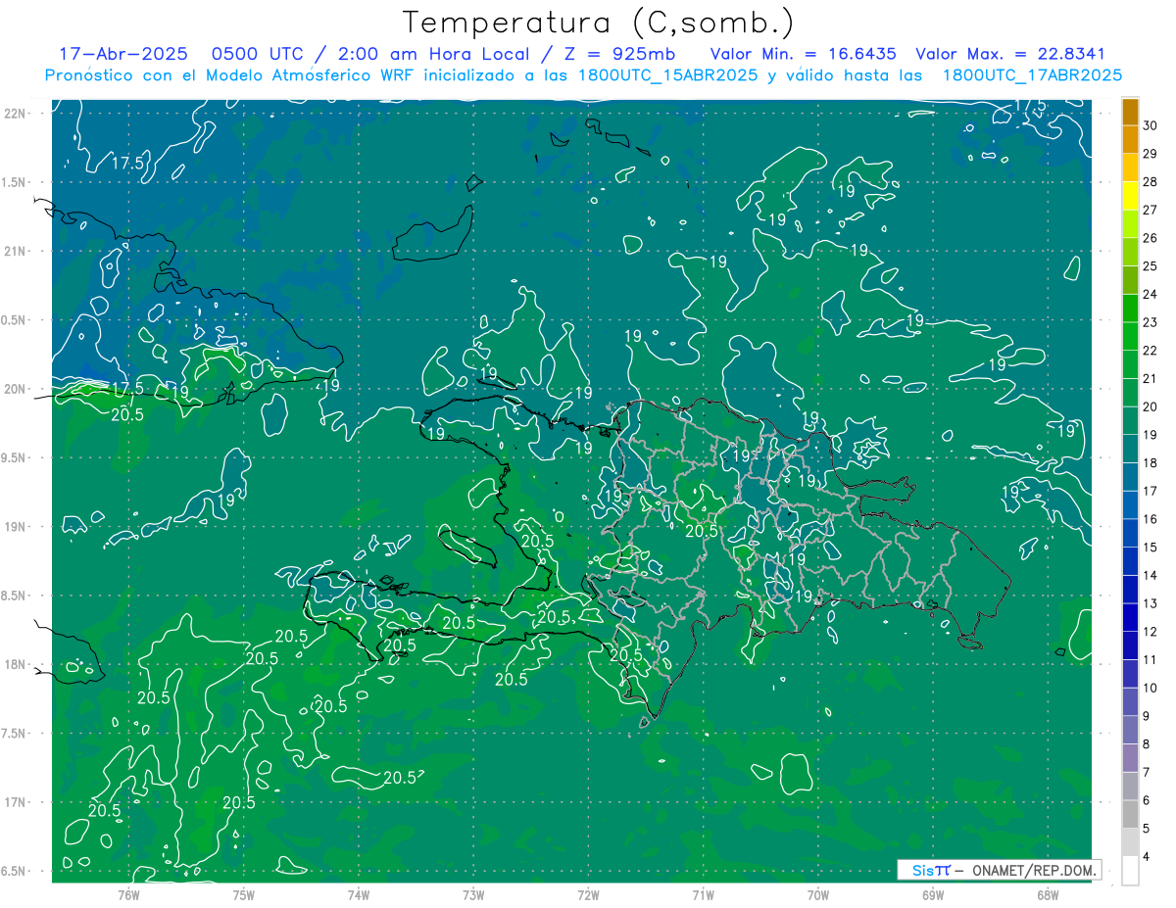This screenshot has width=1176, height=908.
Task: Select the pressure level "Z = 925mb"
Action: pyautogui.click(x=617, y=55)
